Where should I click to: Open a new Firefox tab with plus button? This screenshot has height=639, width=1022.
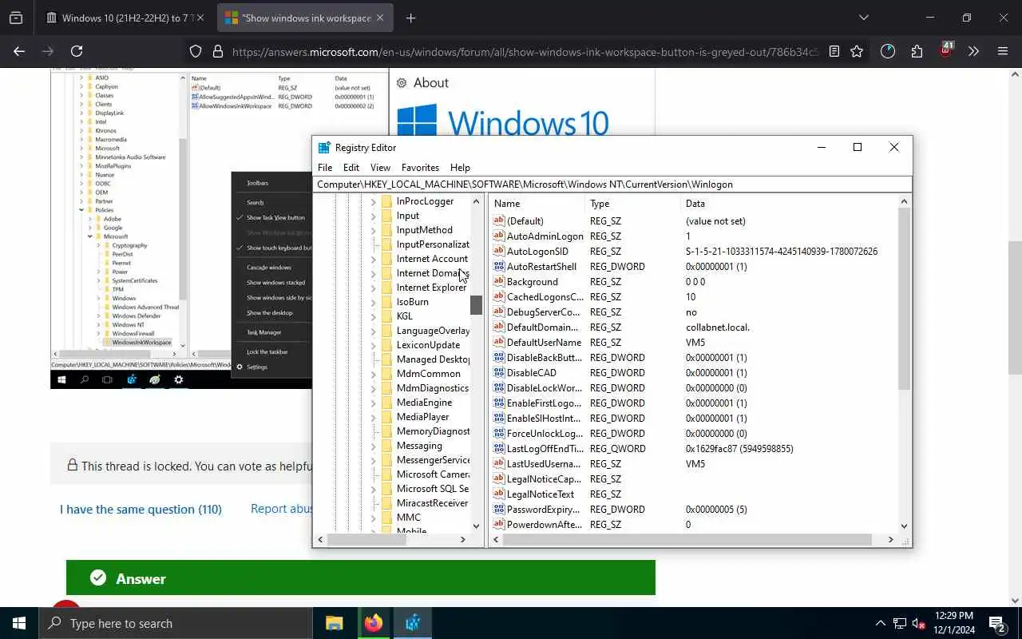tap(410, 18)
